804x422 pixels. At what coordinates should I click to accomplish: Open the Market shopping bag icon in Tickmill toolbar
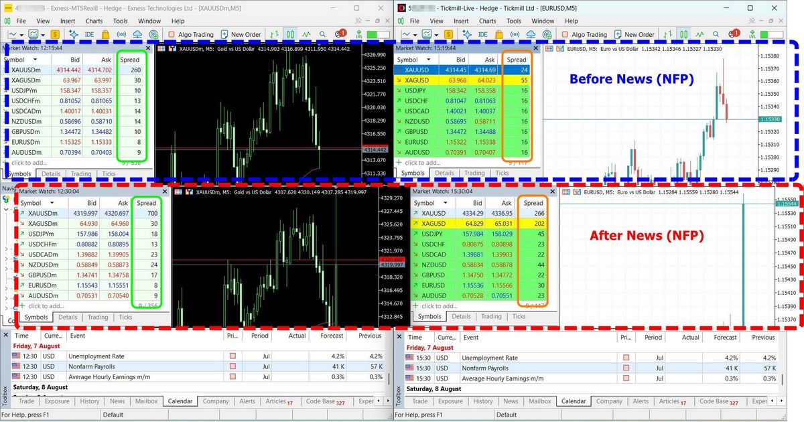coord(499,34)
